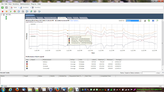This screenshot has width=164, height=92.
Task: Switch to the Resource Allocation tab
Action: tap(50, 18)
